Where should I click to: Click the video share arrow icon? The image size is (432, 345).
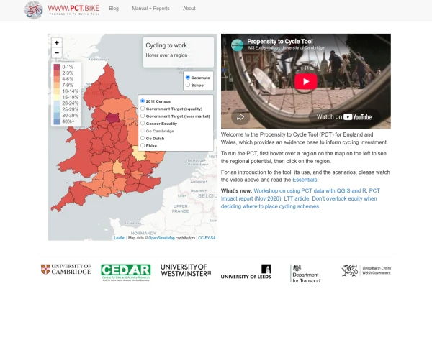(x=240, y=117)
